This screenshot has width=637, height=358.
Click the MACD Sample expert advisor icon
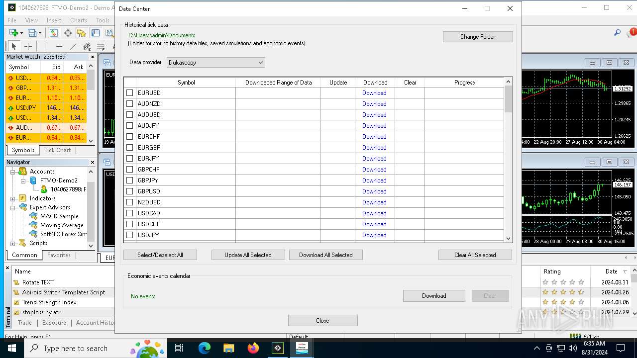click(34, 216)
